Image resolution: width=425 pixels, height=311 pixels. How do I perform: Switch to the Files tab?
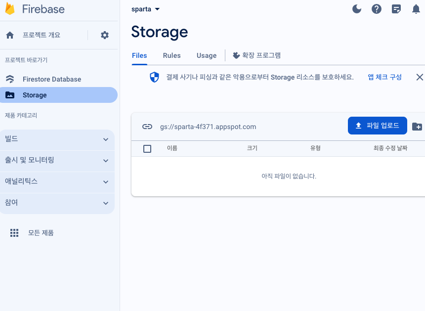coord(139,55)
